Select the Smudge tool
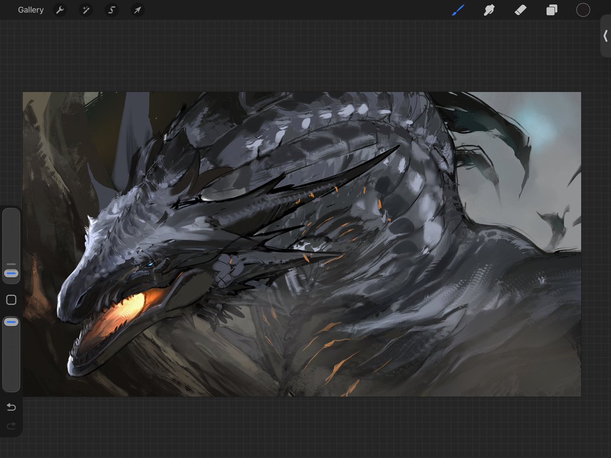This screenshot has width=611, height=458. [x=489, y=10]
